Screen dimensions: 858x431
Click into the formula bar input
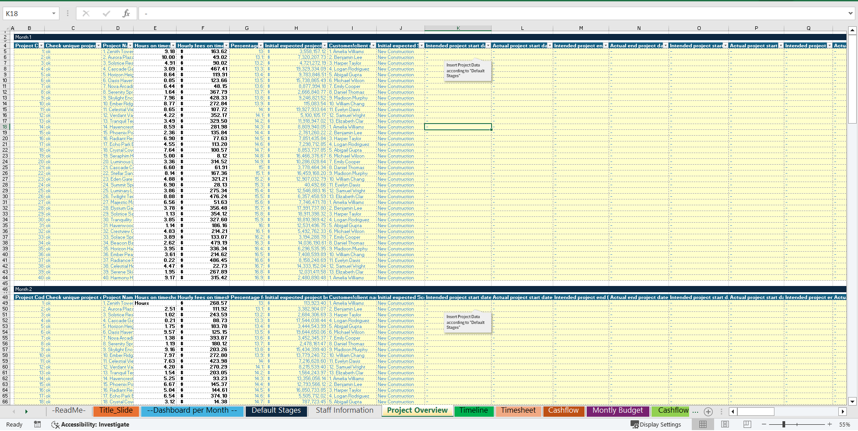(x=492, y=13)
